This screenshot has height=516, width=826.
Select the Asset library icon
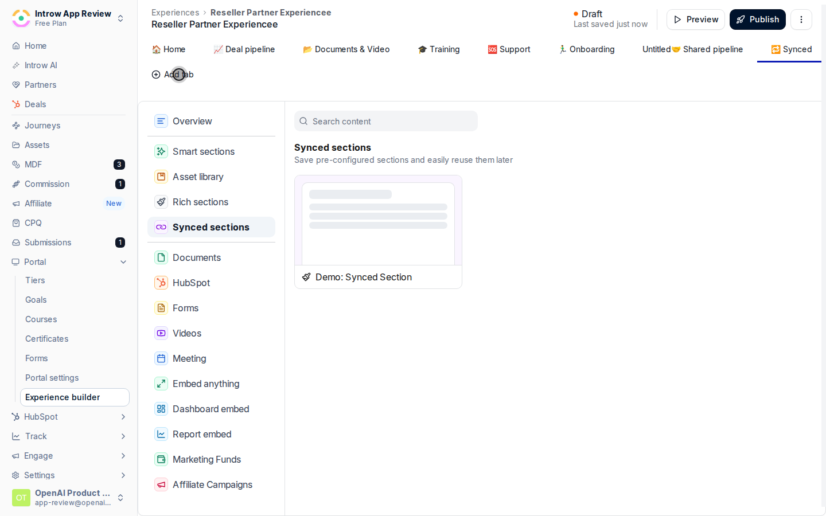pos(161,177)
